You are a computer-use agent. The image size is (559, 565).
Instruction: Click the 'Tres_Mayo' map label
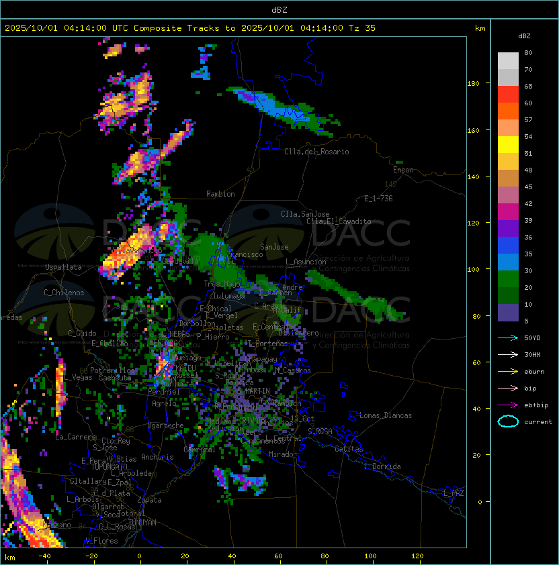pos(222,284)
